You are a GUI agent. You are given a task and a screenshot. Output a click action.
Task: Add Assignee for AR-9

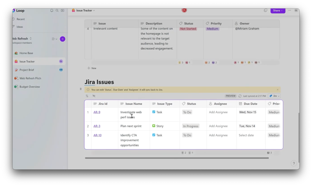(x=218, y=112)
